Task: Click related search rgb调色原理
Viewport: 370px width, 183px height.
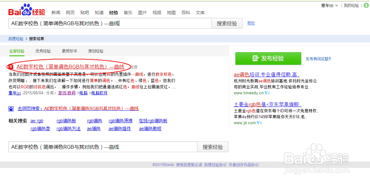Action: [121, 121]
